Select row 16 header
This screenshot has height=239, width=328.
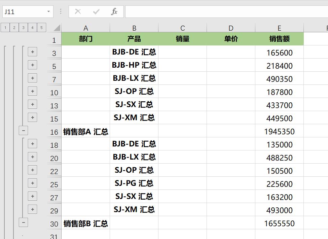(54, 131)
